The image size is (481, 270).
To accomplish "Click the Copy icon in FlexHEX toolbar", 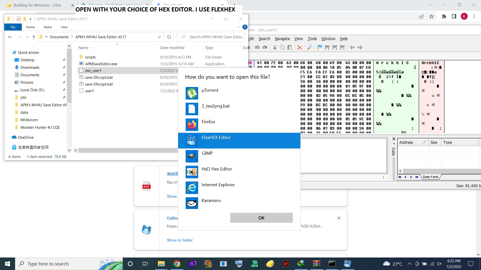I will 282,47.
